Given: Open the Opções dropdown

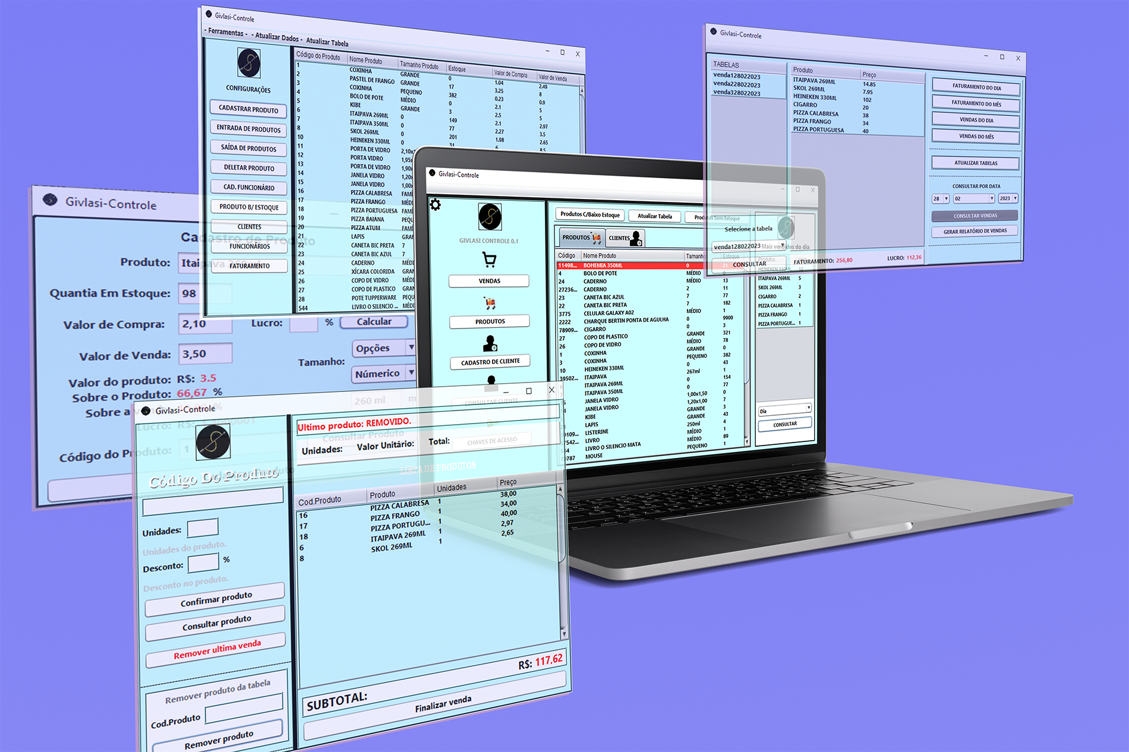Looking at the screenshot, I should click(383, 348).
